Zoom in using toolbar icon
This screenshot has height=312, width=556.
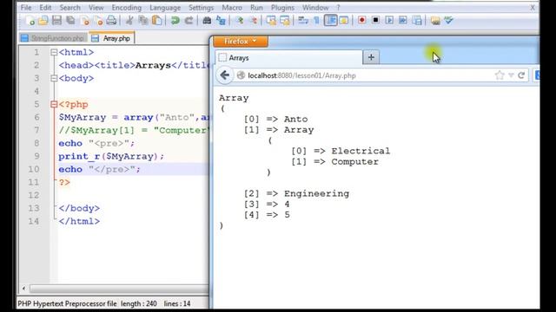[240, 21]
